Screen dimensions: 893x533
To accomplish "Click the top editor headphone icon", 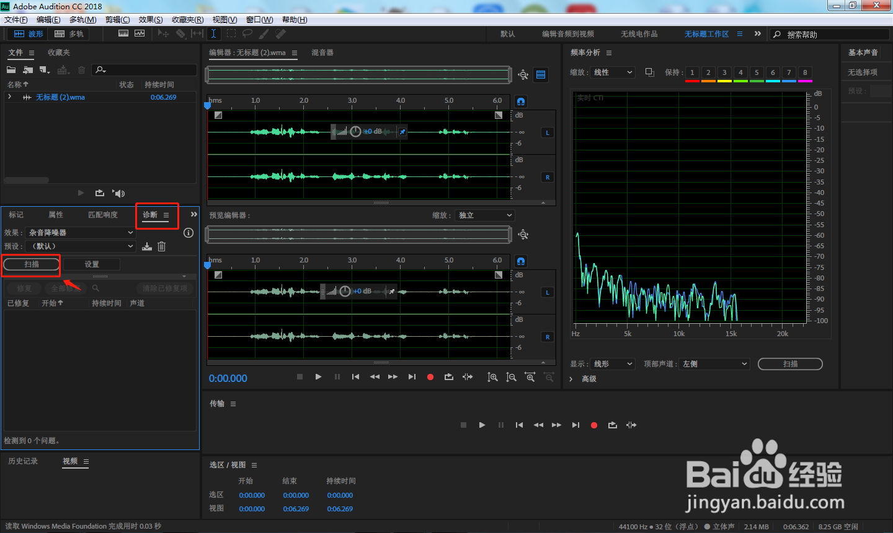I will (x=521, y=101).
